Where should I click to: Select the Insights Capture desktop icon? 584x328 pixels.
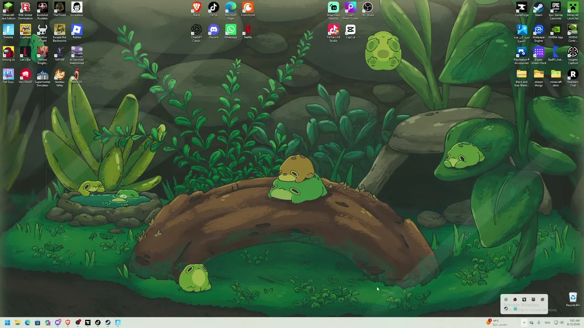tap(573, 56)
